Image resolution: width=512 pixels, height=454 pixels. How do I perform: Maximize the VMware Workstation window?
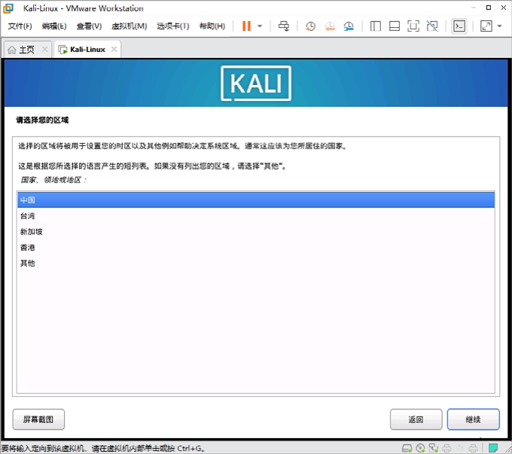click(489, 8)
